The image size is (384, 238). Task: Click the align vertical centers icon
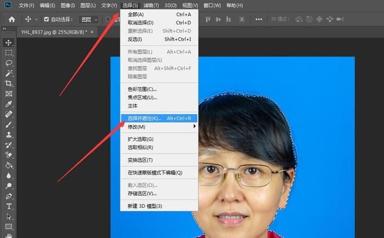coord(218,19)
